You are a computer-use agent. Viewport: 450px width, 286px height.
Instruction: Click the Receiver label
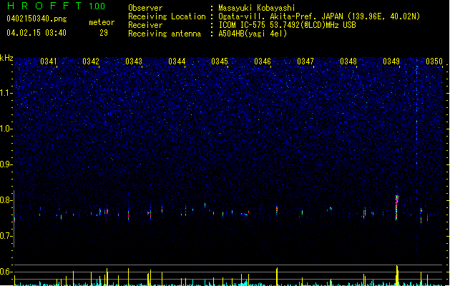145,25
